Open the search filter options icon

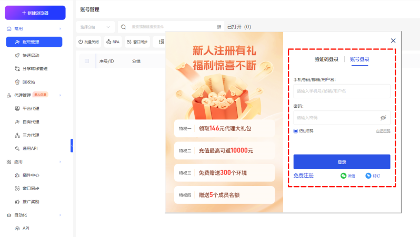click(x=219, y=27)
